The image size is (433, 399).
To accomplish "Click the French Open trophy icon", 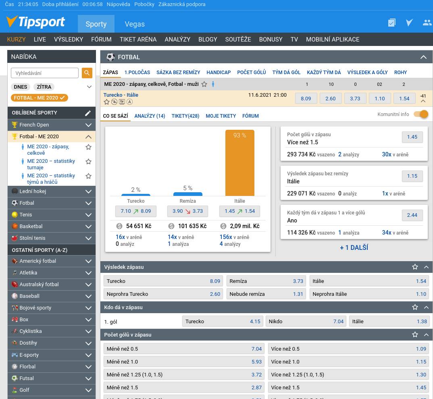I will (x=15, y=125).
